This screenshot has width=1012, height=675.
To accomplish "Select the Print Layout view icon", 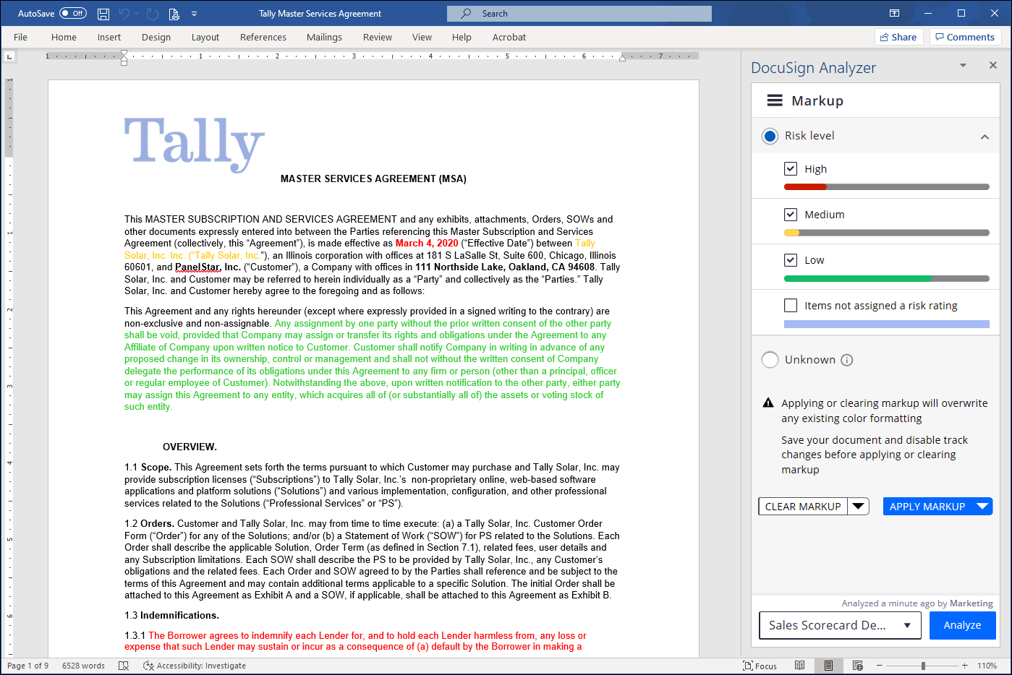I will (829, 666).
